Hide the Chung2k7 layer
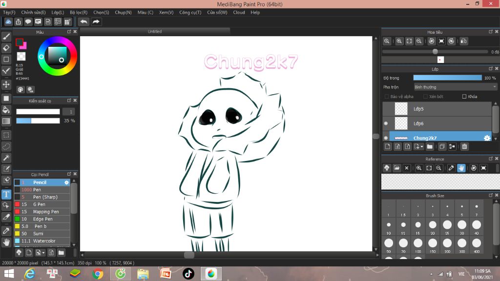500x281 pixels. 386,138
